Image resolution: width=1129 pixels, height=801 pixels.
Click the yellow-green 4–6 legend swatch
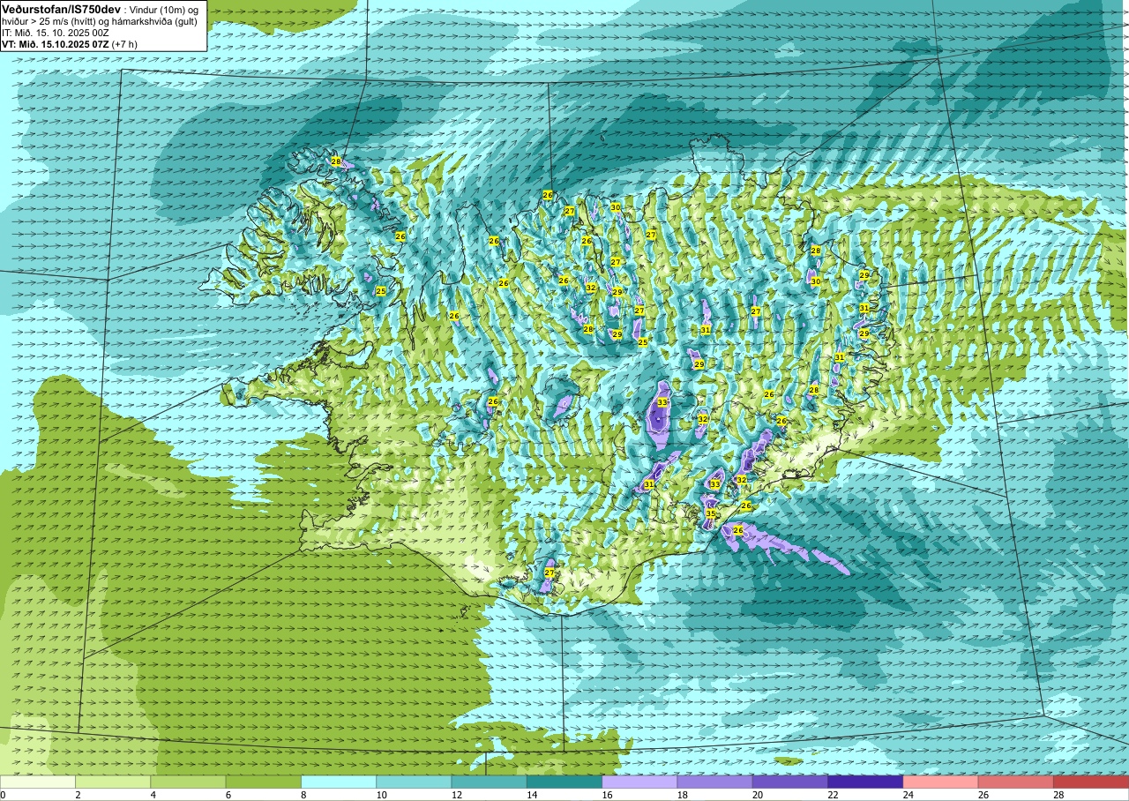coord(188,782)
